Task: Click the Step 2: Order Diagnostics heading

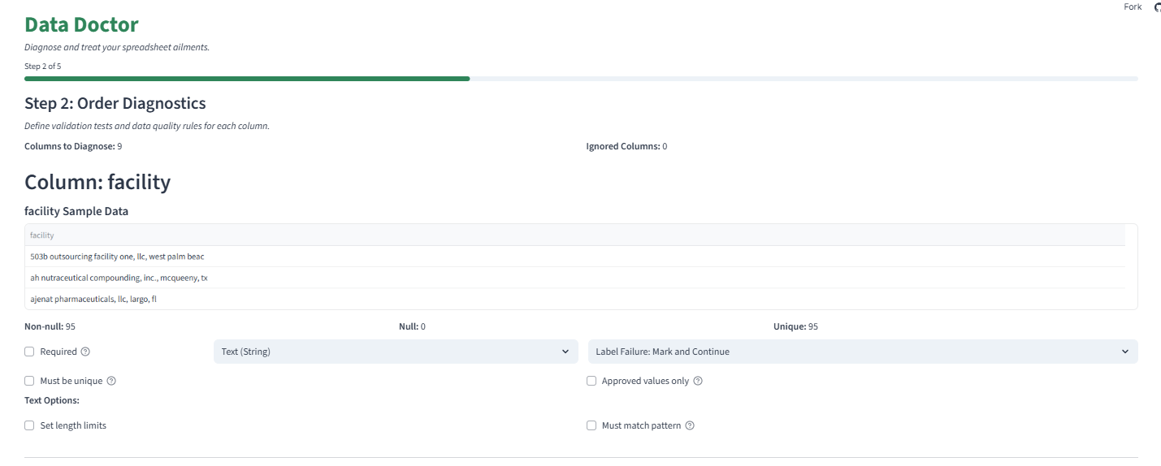Action: [x=115, y=104]
